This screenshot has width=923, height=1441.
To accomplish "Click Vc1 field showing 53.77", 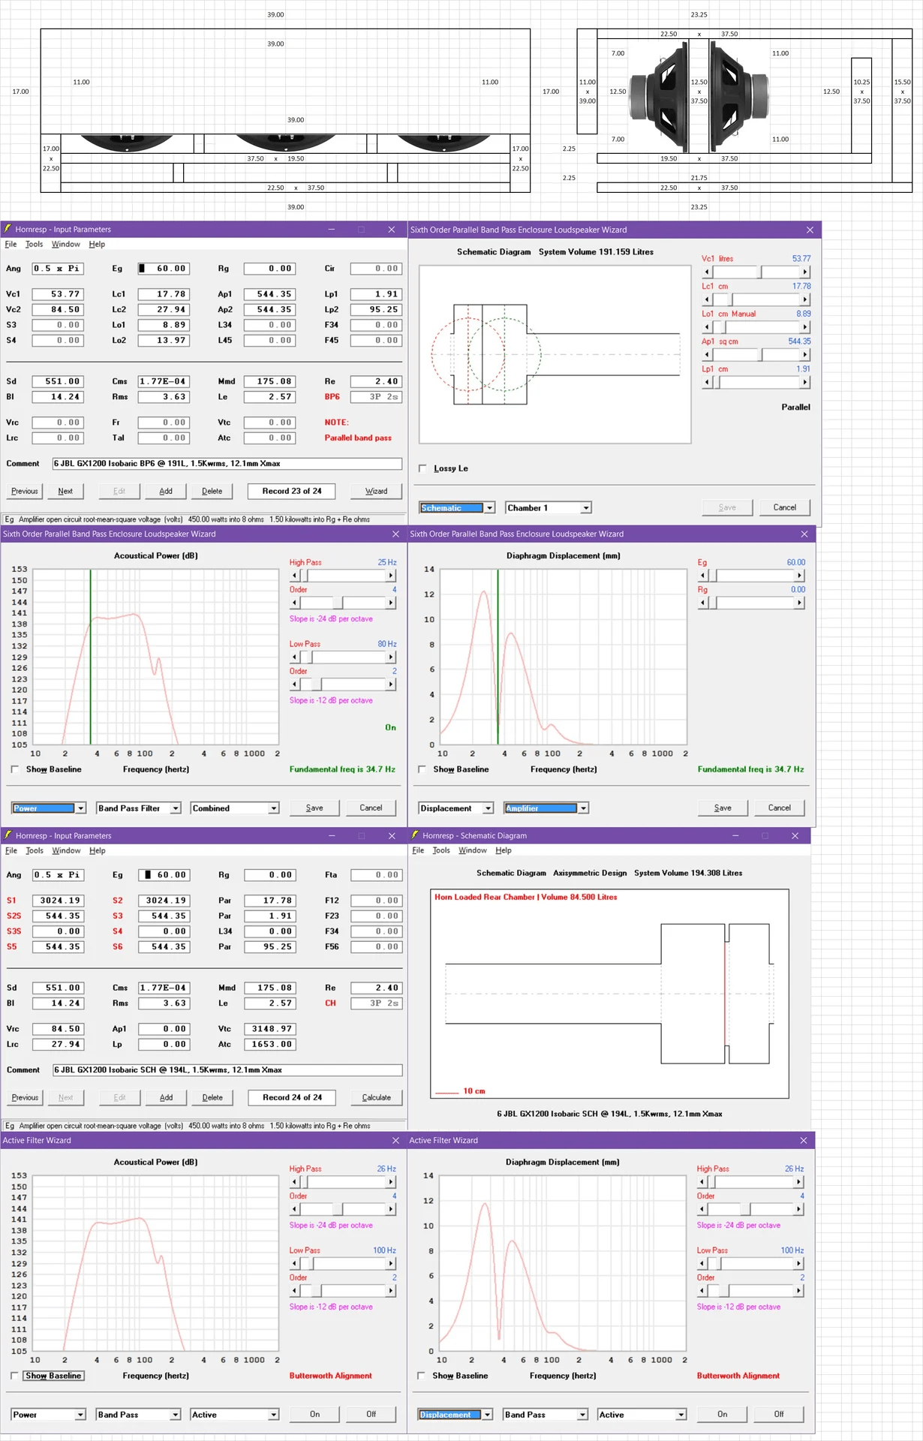I will click(57, 294).
